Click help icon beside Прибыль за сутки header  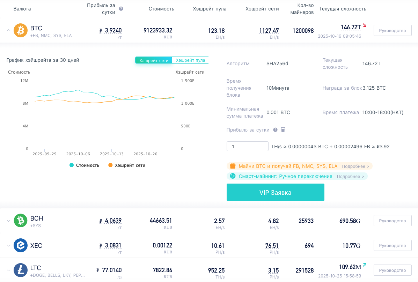tap(121, 9)
